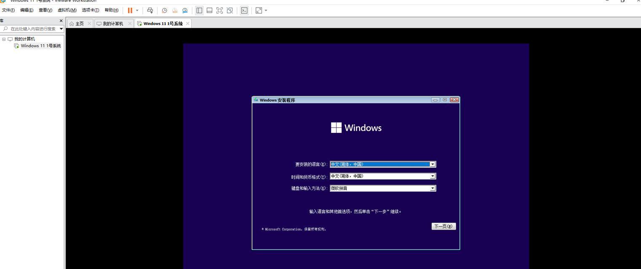Focus the library search input field
The width and height of the screenshot is (641, 269).
click(33, 29)
